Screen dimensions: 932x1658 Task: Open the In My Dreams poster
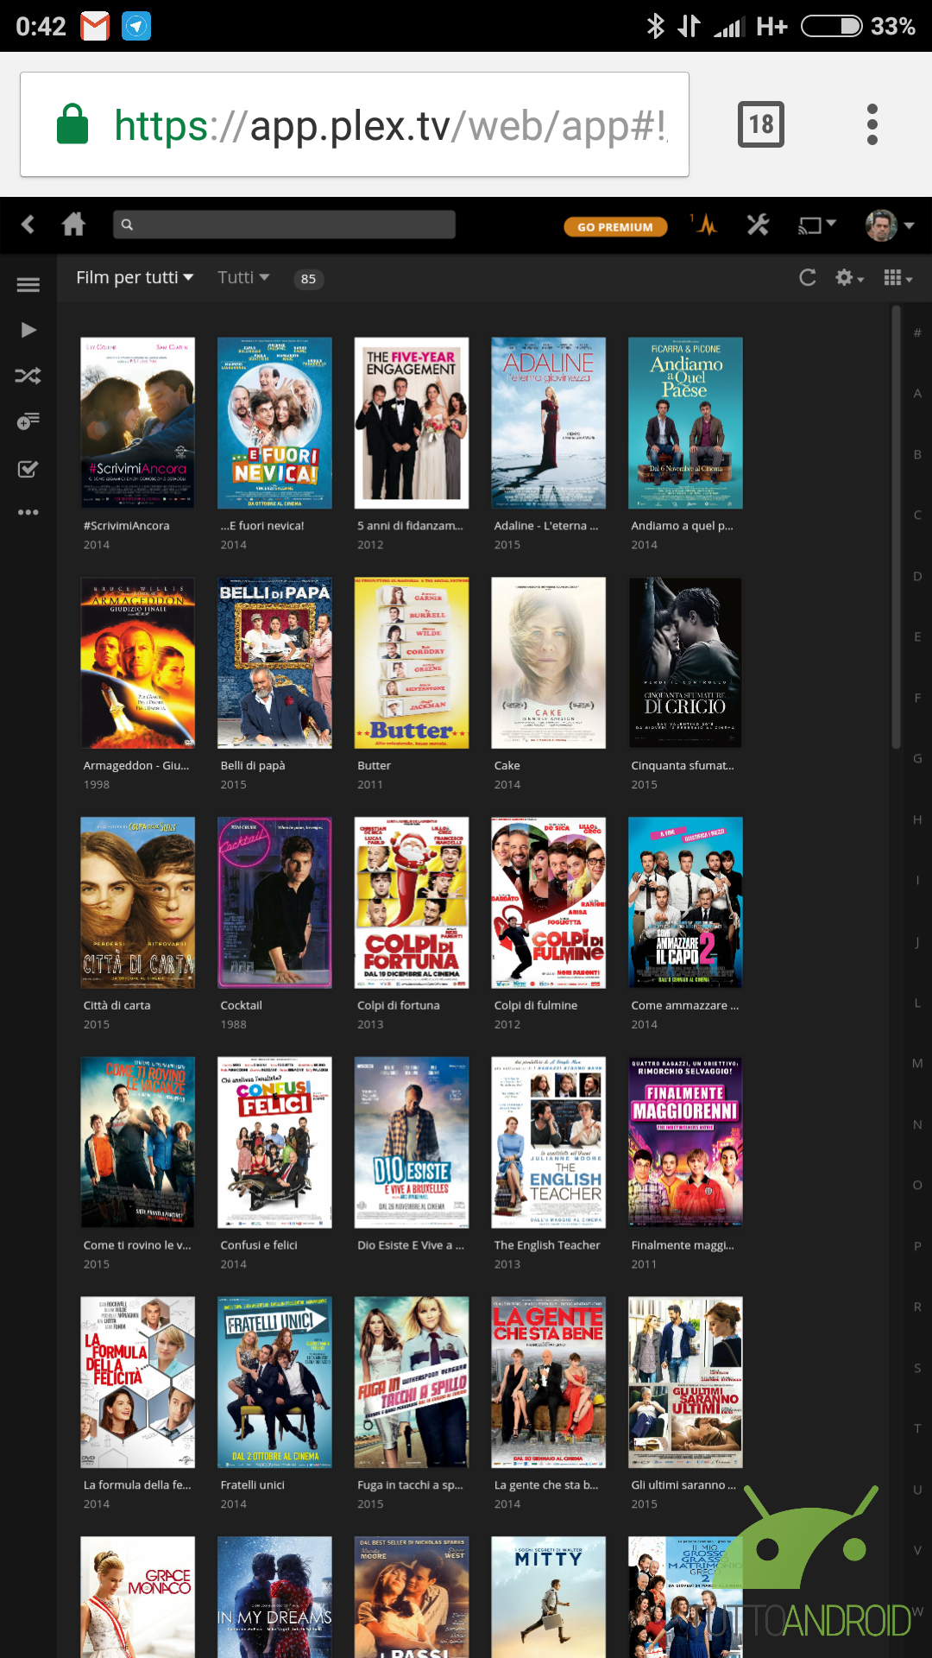274,1598
